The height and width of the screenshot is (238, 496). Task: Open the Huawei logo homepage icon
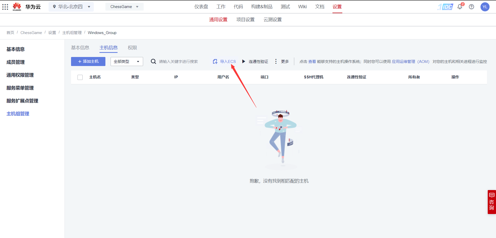click(x=17, y=7)
